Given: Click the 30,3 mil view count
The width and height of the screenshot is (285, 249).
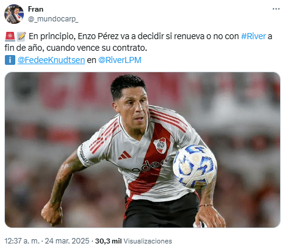Looking at the screenshot, I should [x=108, y=241].
